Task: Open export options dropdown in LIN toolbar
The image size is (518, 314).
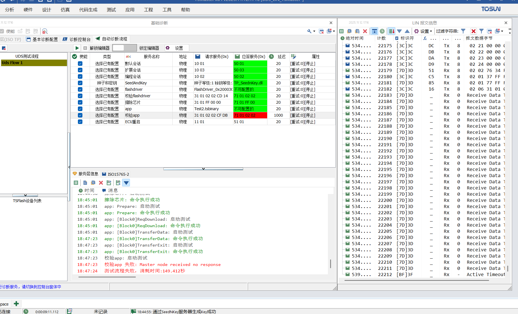Action: pyautogui.click(x=499, y=31)
